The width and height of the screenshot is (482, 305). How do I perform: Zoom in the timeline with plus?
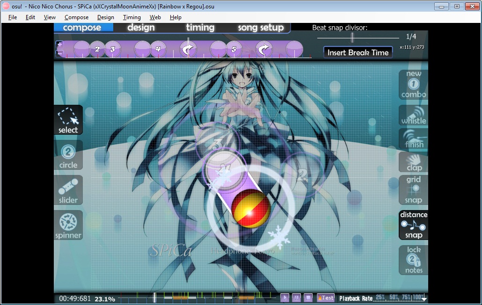[x=59, y=44]
